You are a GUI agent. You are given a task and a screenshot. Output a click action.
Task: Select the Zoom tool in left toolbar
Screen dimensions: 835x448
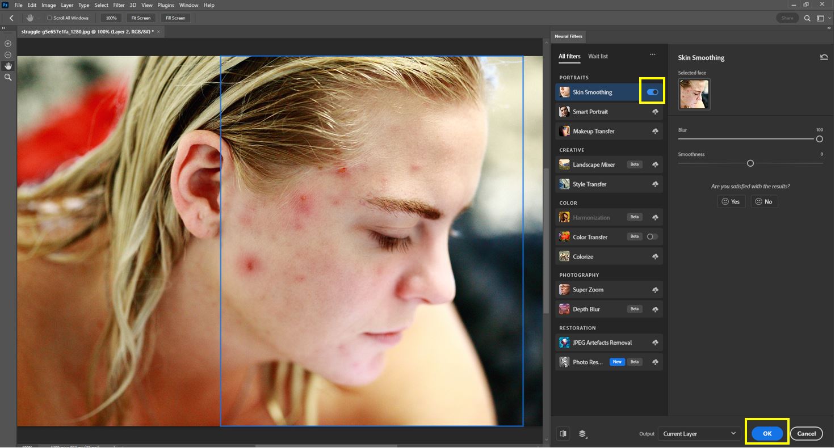(8, 77)
